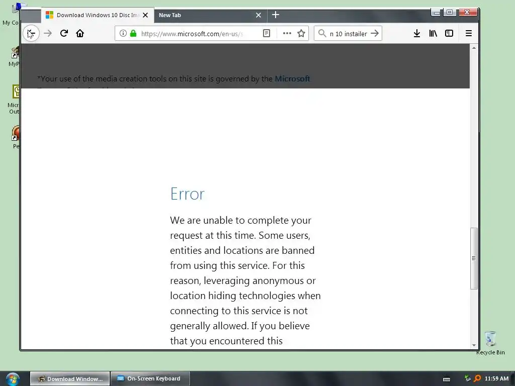Click the 11:59 AM taskbar clock
515x386 pixels.
(496, 379)
